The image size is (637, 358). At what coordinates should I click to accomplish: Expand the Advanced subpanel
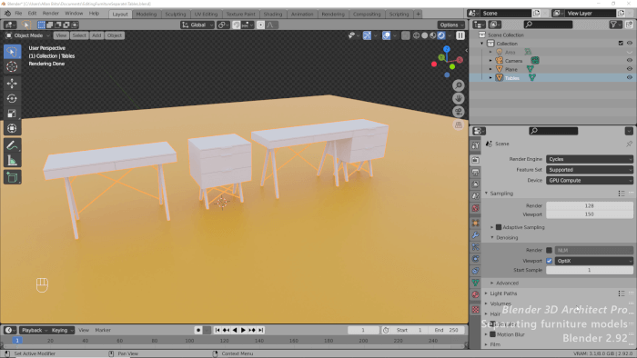click(492, 283)
